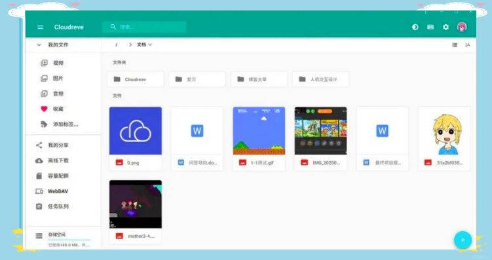Click the audio category icon

click(45, 94)
